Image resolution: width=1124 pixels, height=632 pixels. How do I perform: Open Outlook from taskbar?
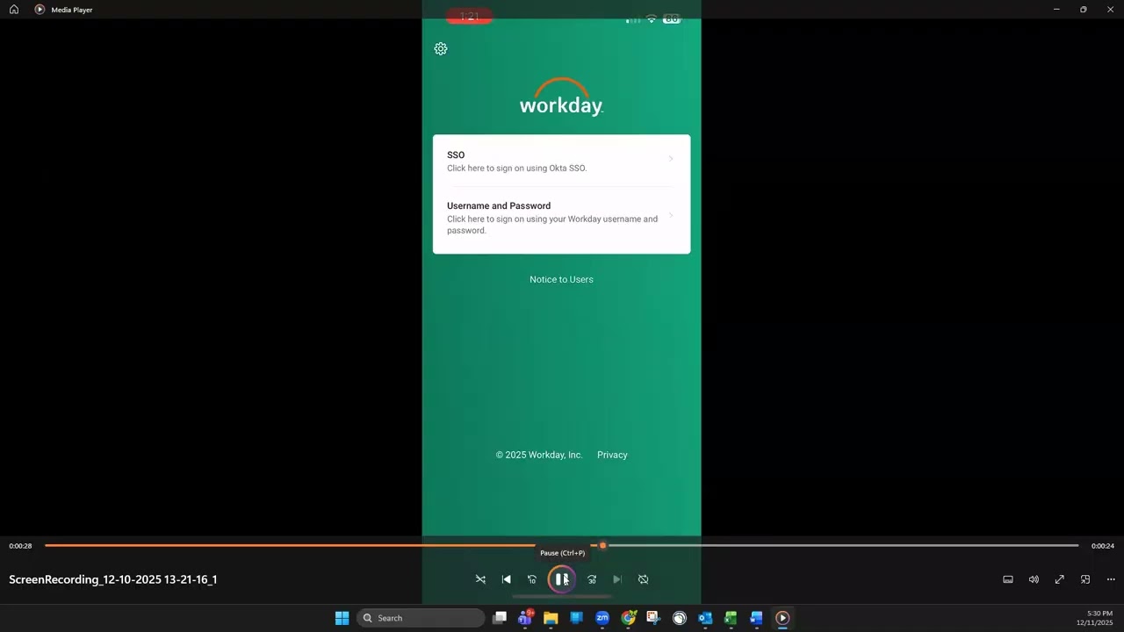[704, 618]
